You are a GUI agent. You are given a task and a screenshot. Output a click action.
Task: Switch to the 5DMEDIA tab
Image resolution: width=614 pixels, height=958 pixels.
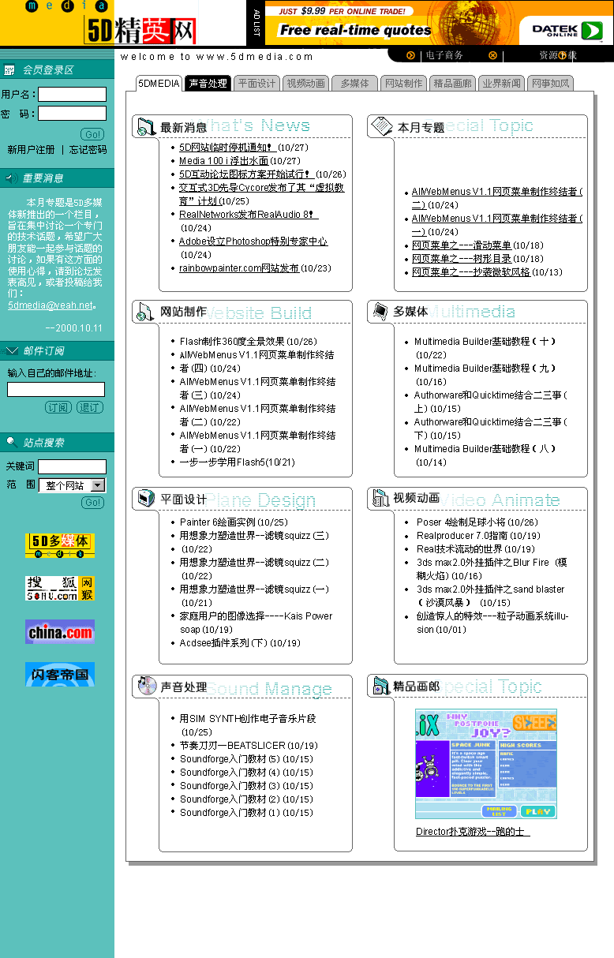(159, 84)
